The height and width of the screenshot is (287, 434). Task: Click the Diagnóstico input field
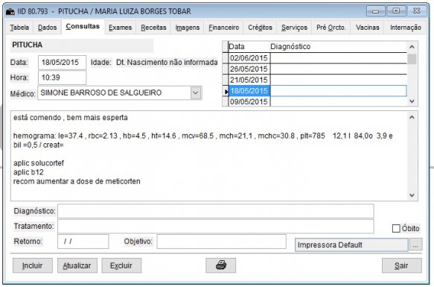216,211
